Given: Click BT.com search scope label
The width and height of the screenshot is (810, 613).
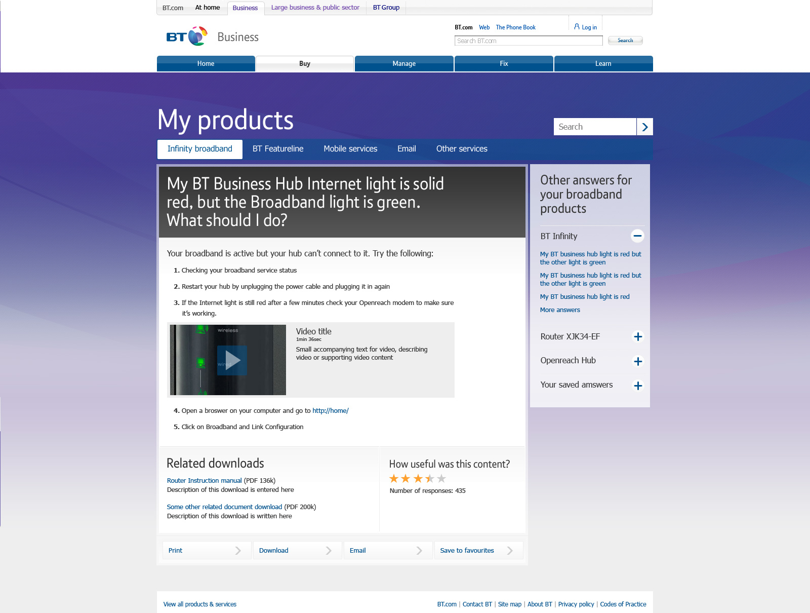Looking at the screenshot, I should point(464,27).
